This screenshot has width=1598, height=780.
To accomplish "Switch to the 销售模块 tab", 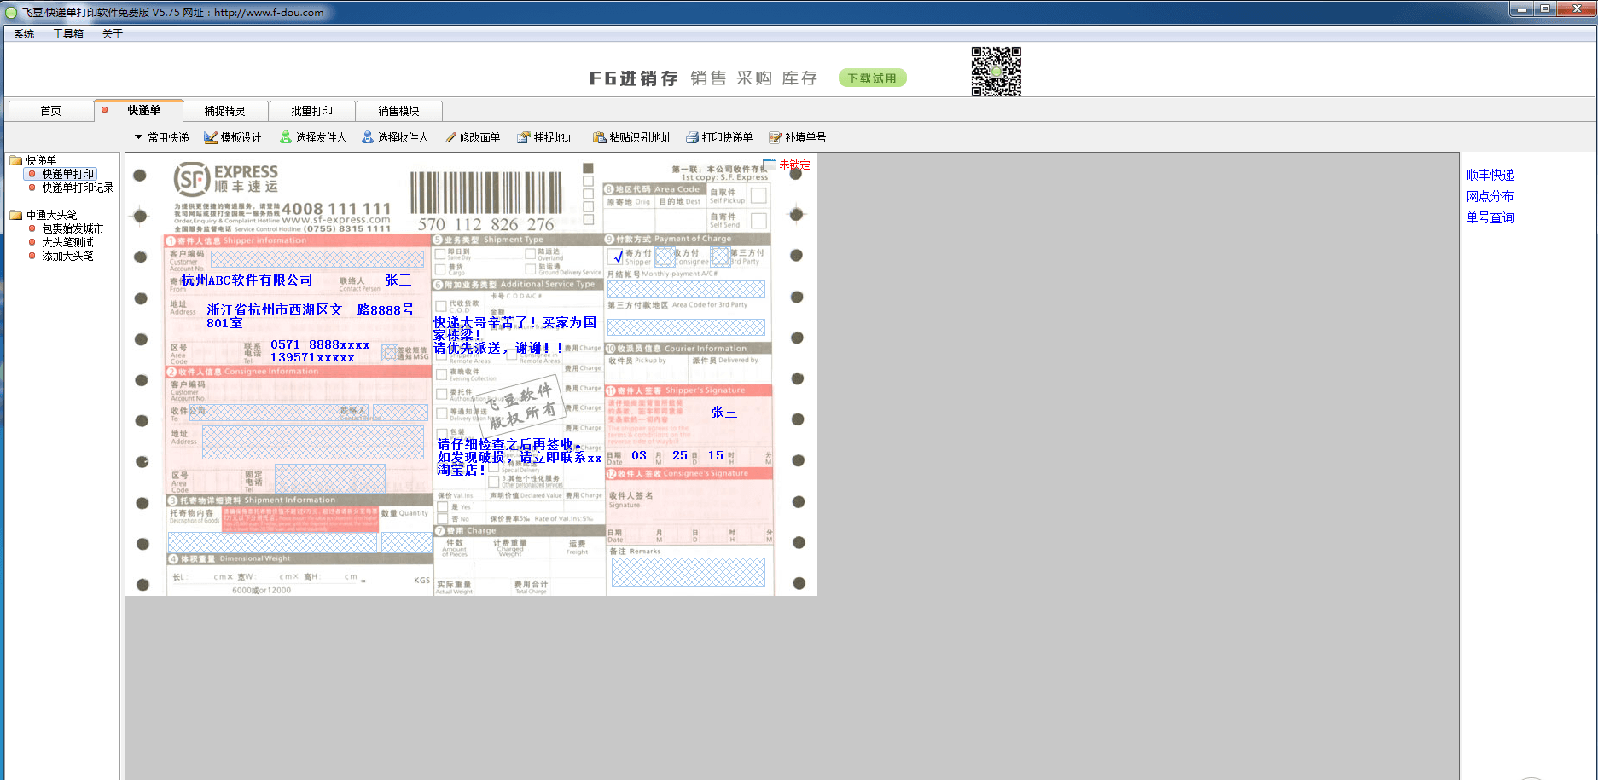I will [x=398, y=111].
